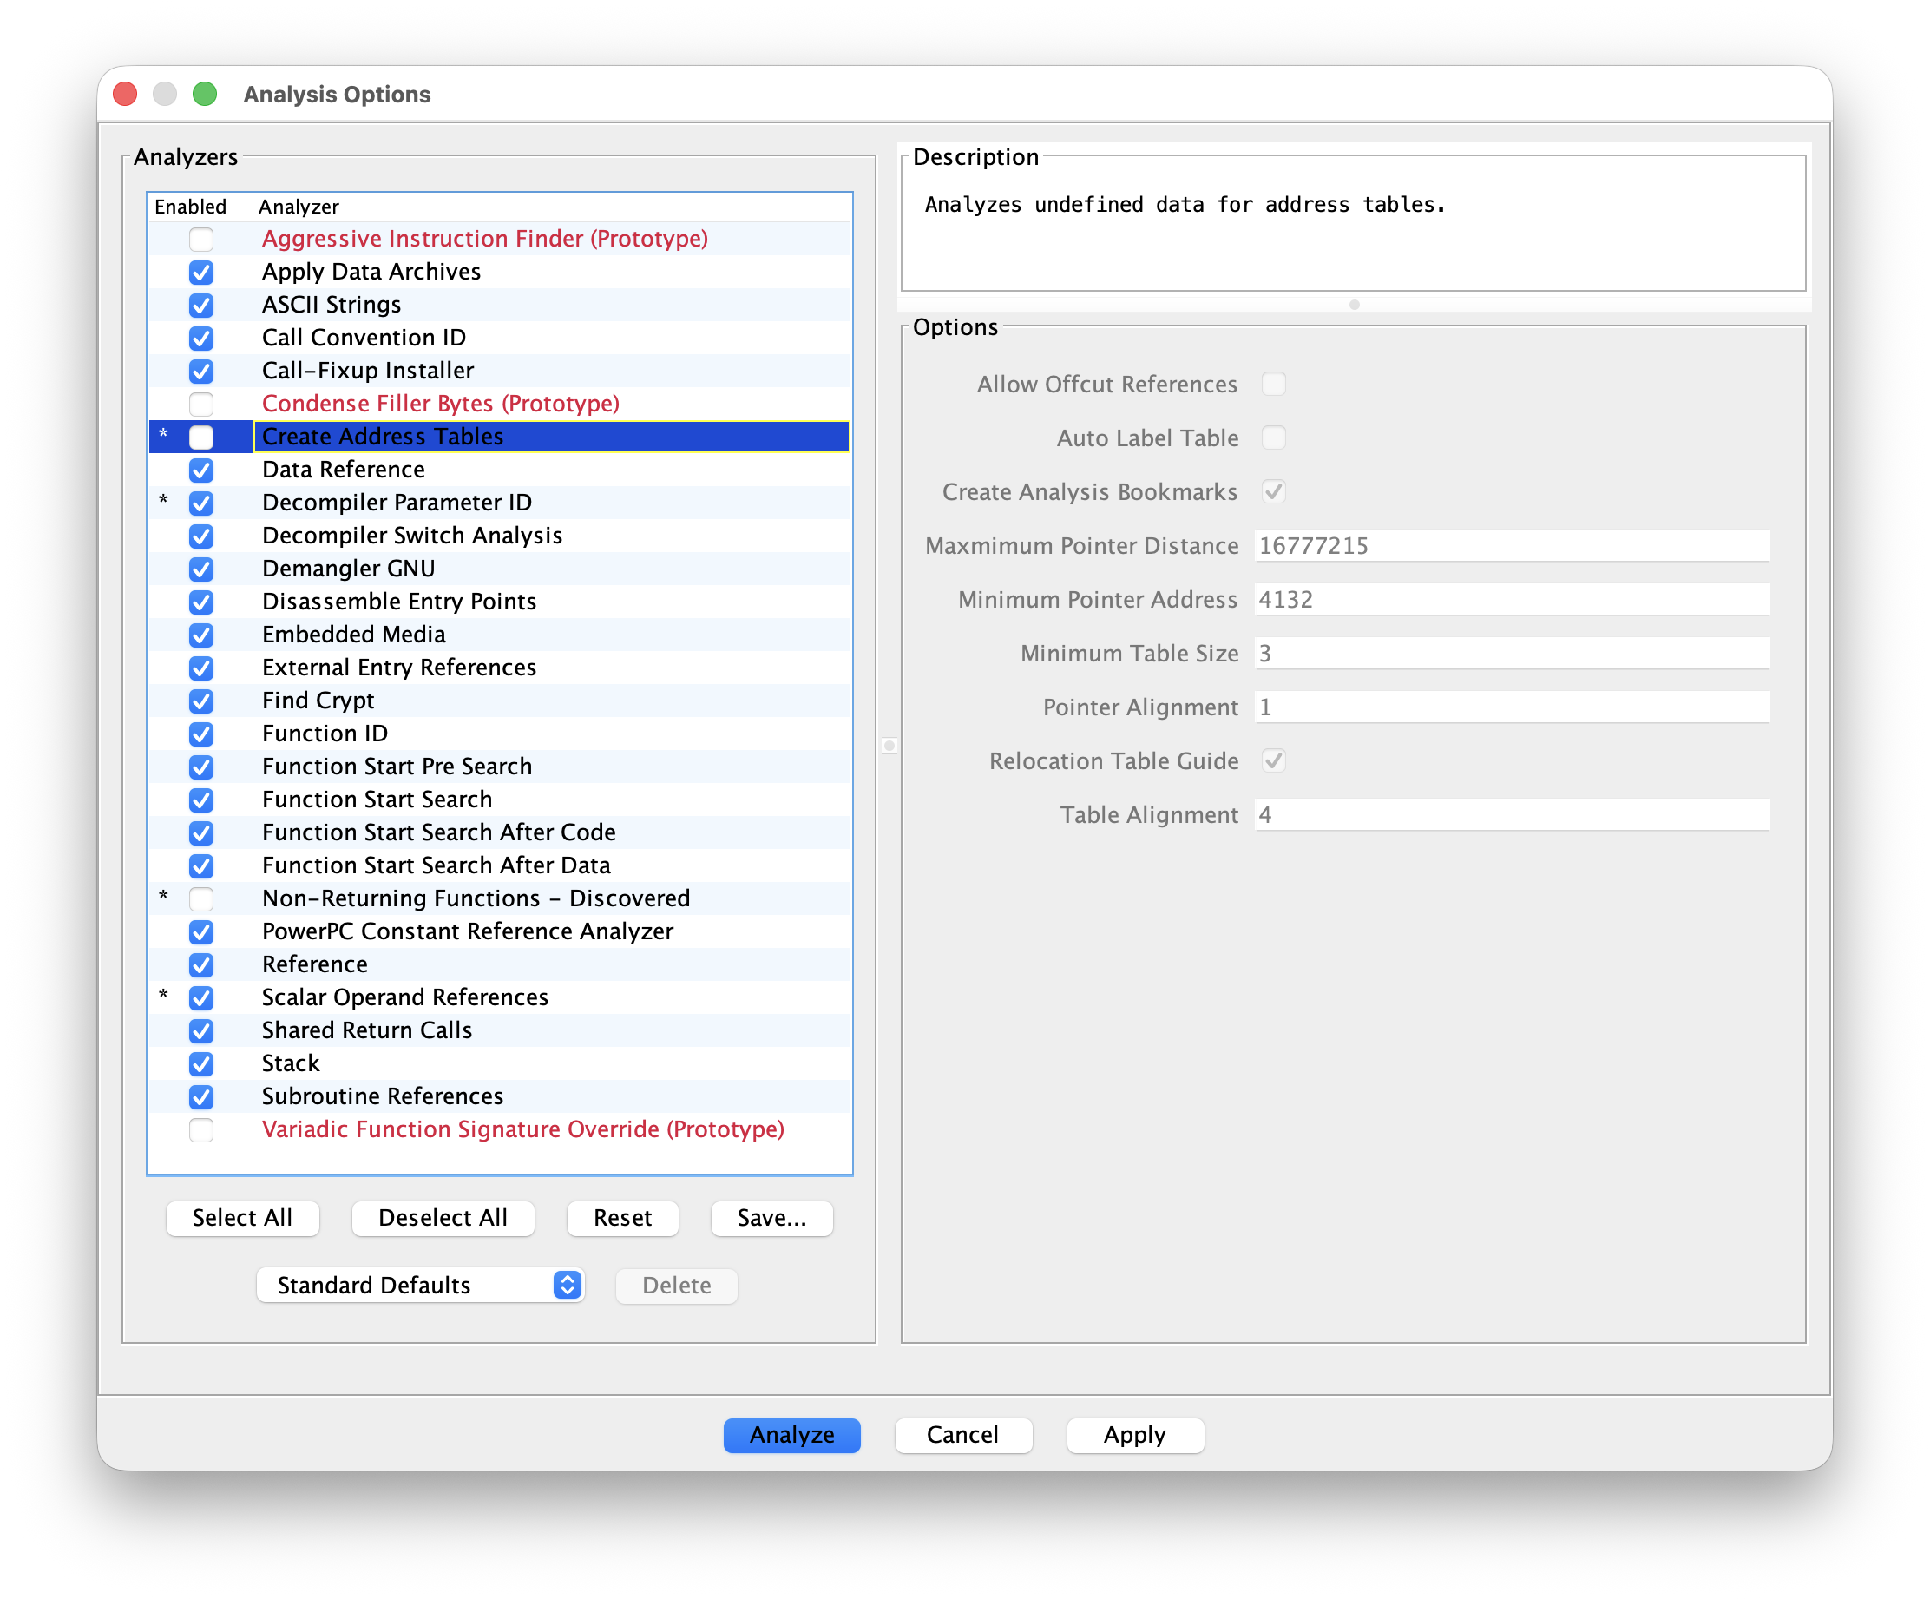
Task: Select the Function Start Search row
Action: tap(500, 800)
